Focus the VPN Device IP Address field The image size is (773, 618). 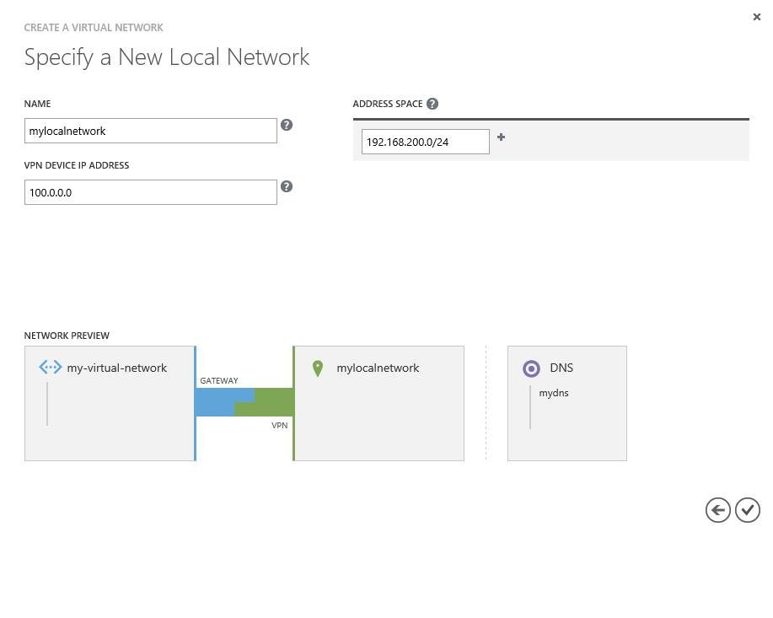click(150, 192)
